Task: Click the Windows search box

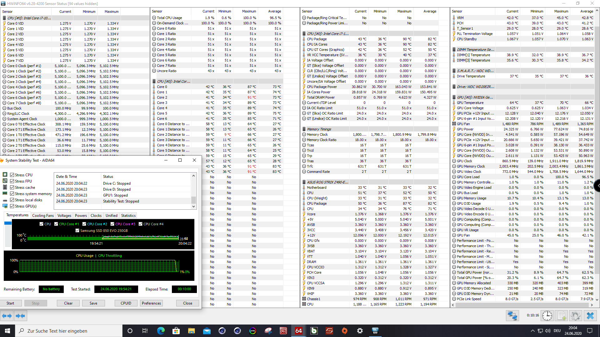Action: pyautogui.click(x=69, y=331)
